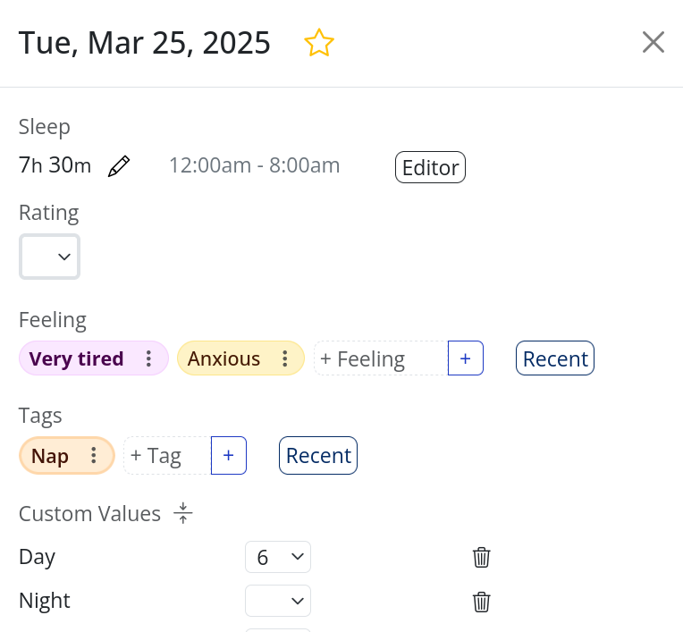683x632 pixels.
Task: Show Recent tags
Action: coord(318,455)
